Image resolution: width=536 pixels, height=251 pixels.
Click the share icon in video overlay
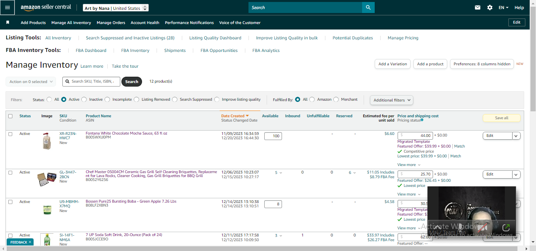point(506,227)
